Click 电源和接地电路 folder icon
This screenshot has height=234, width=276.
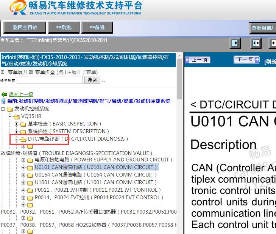[30, 160]
